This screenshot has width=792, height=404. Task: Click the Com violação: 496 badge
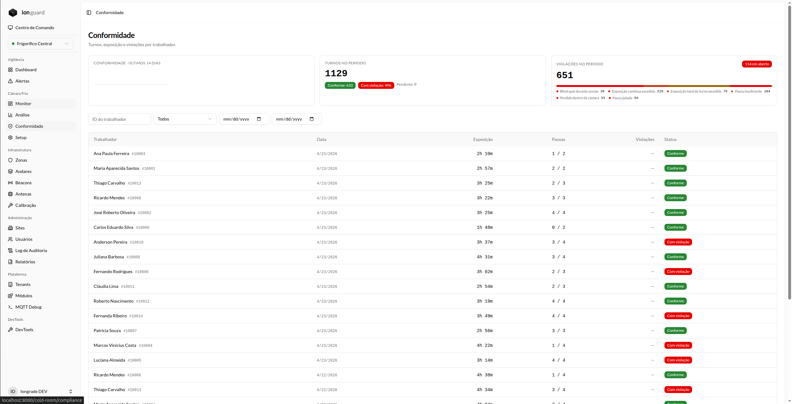coord(376,85)
